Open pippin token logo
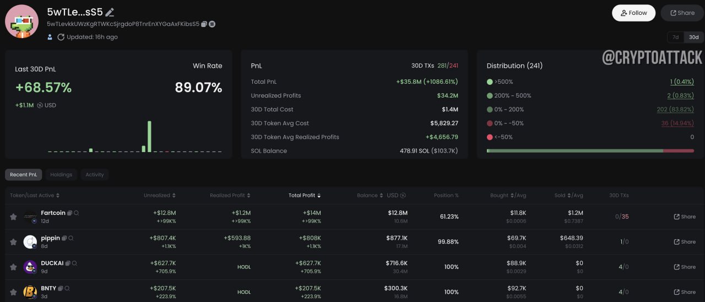 [x=30, y=242]
